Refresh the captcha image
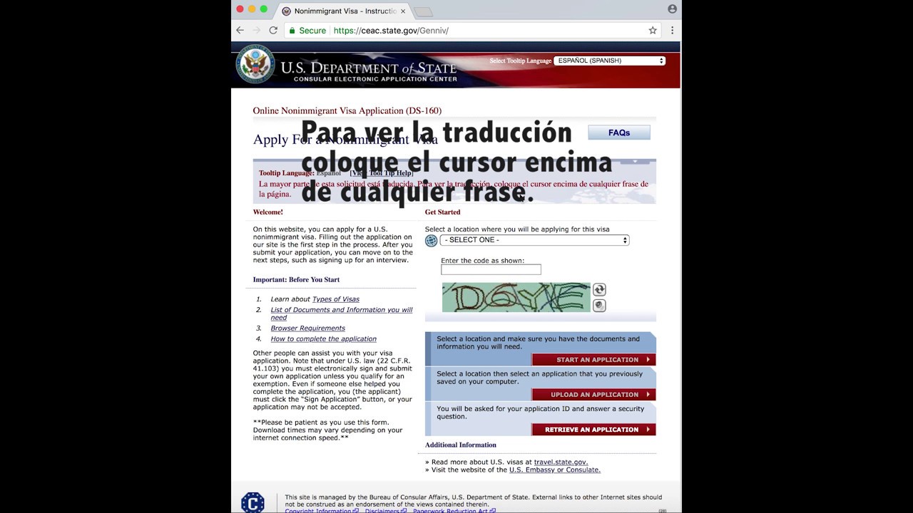 599,289
